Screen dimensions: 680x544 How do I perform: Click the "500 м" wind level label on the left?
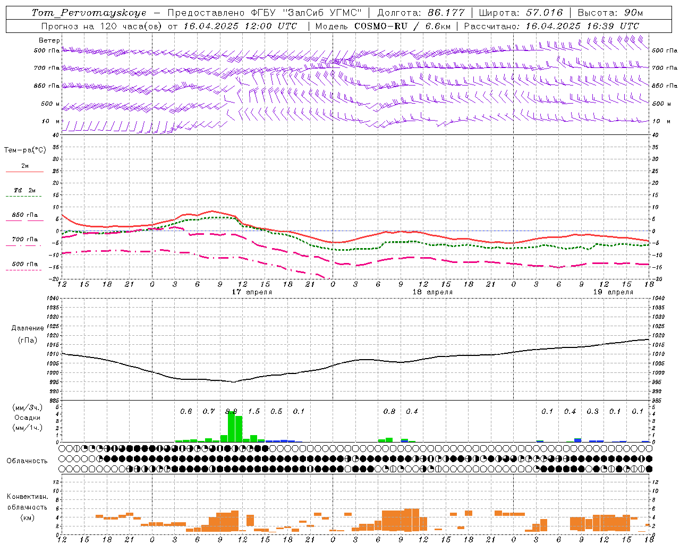click(50, 104)
